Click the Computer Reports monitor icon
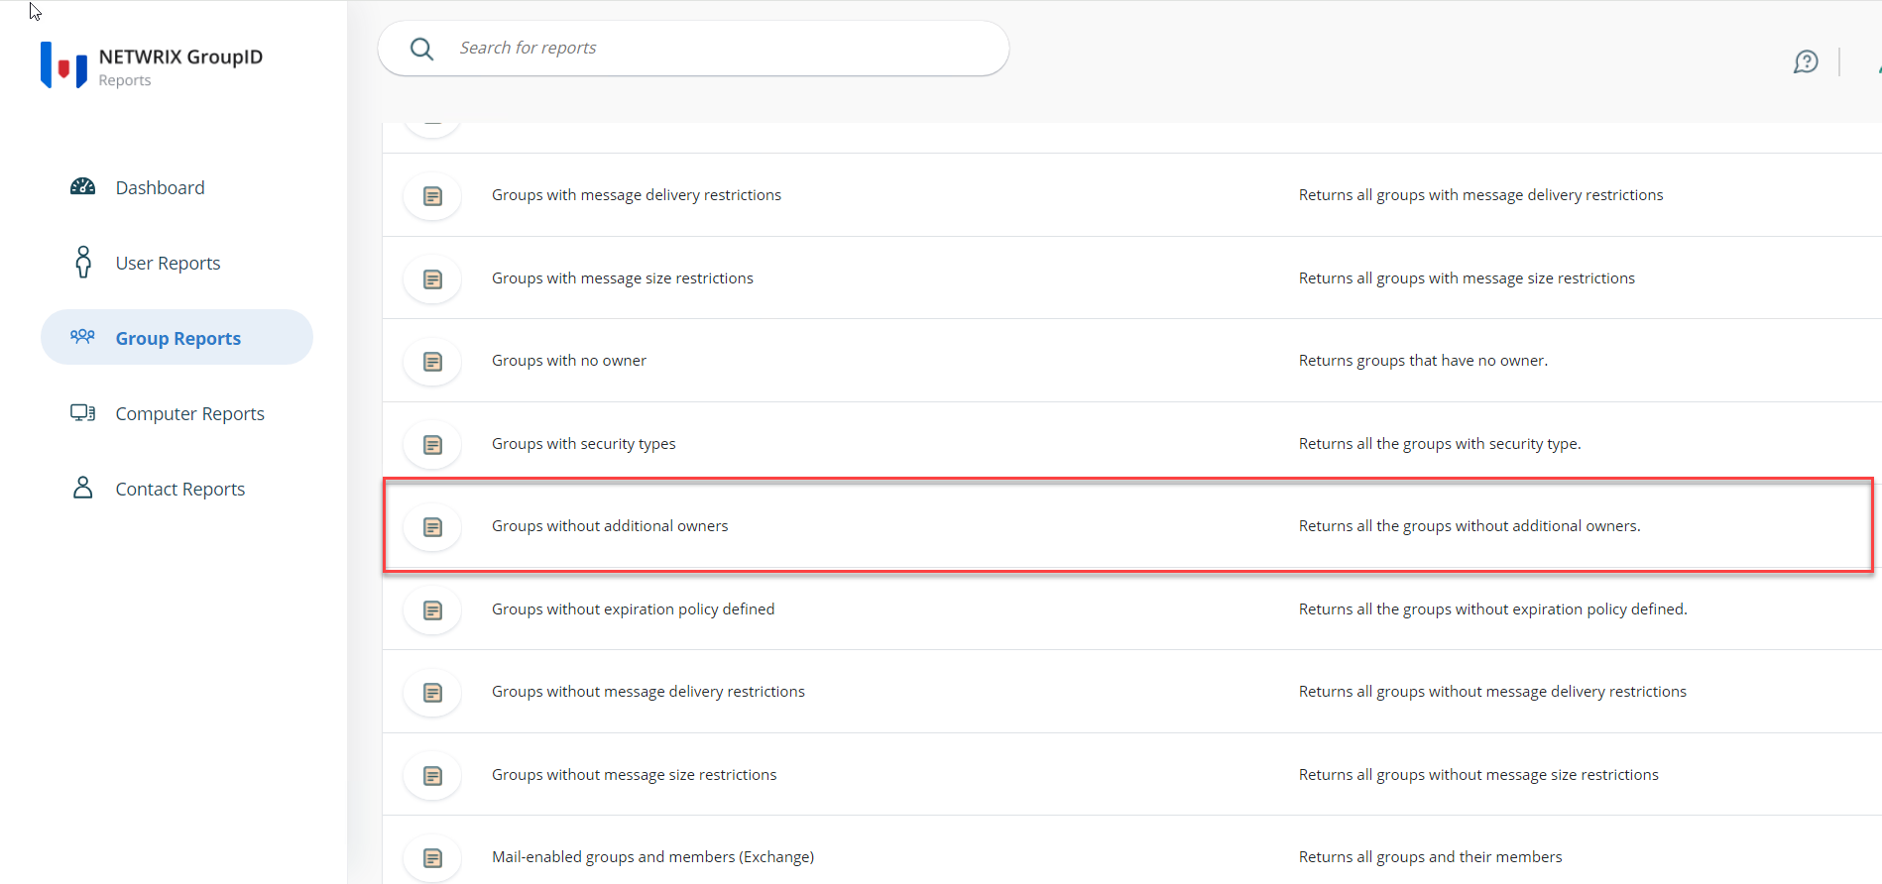This screenshot has width=1882, height=884. pos(83,413)
